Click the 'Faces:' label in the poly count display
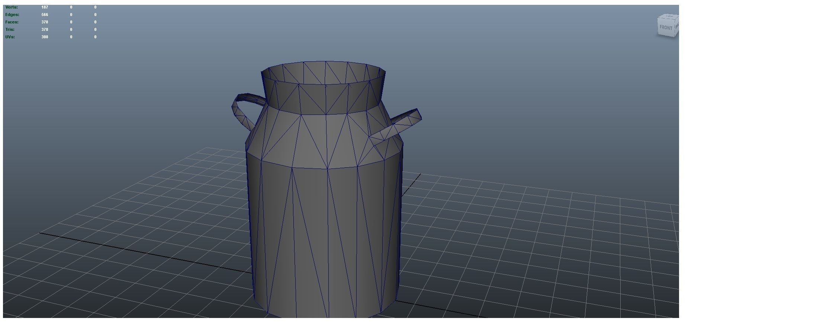Screen dimensions: 833x331 pos(12,22)
